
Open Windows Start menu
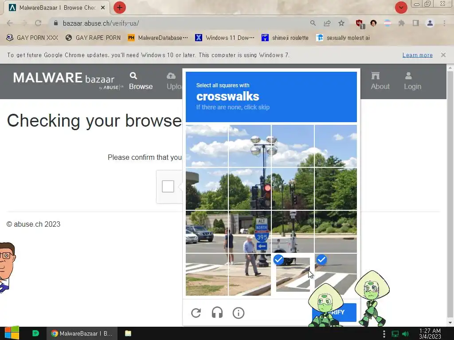[x=12, y=333]
